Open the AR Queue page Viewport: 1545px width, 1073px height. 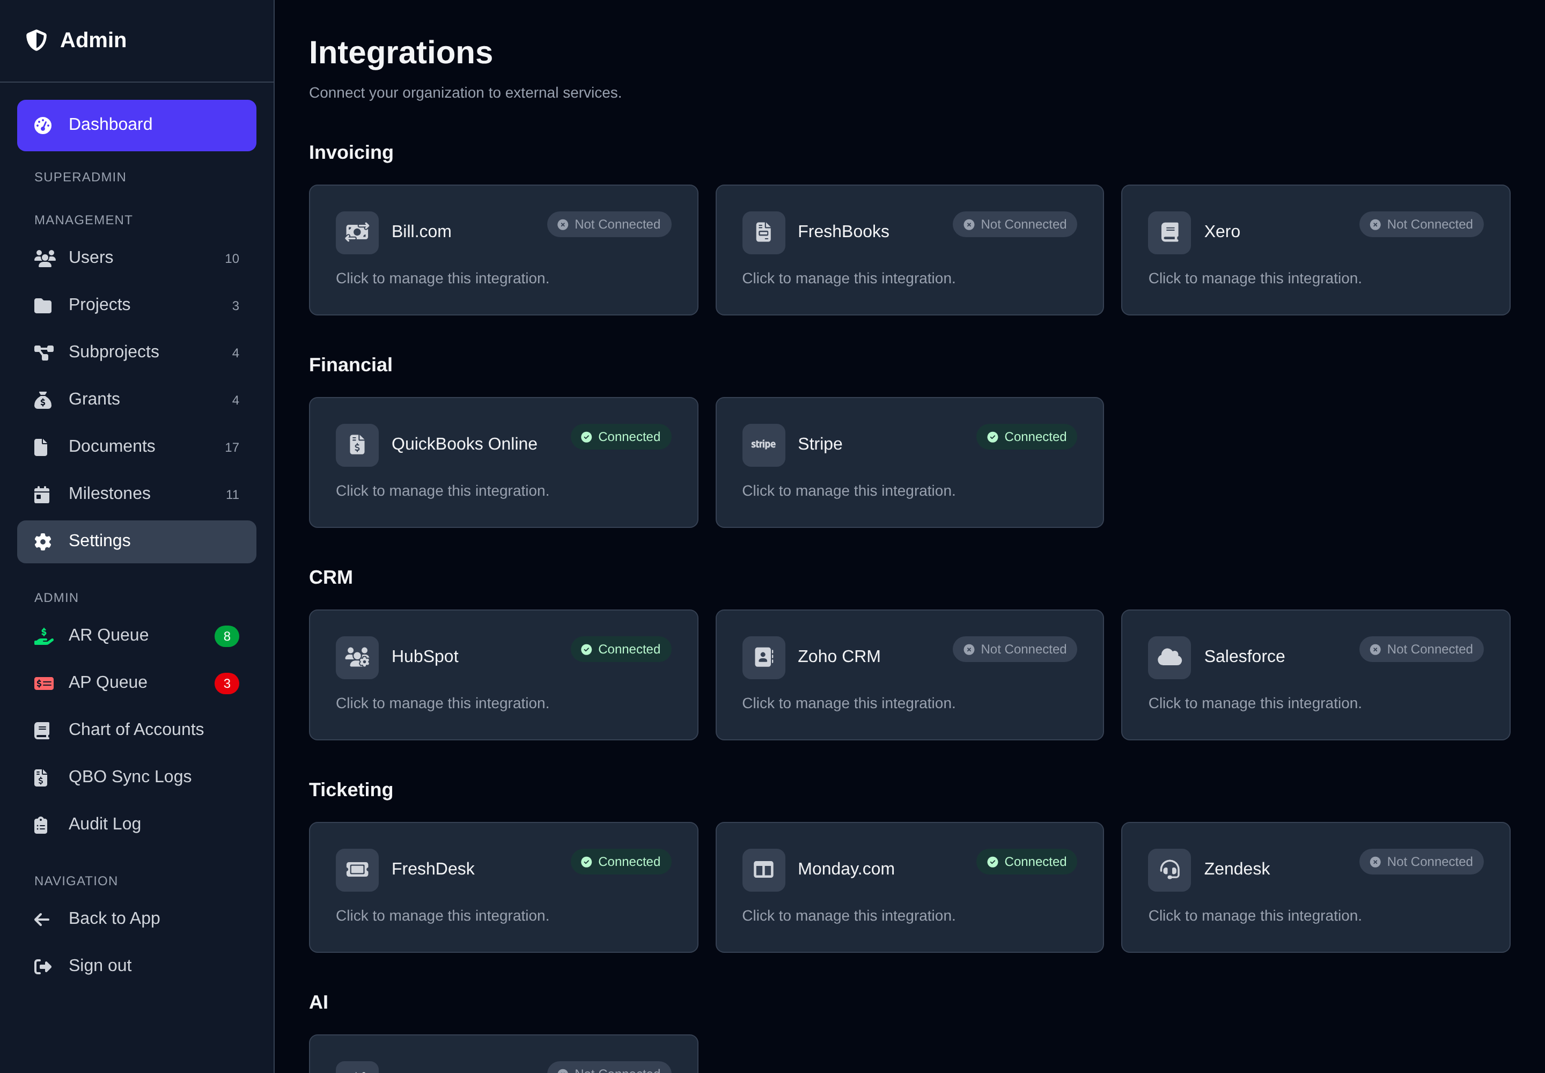pyautogui.click(x=136, y=636)
